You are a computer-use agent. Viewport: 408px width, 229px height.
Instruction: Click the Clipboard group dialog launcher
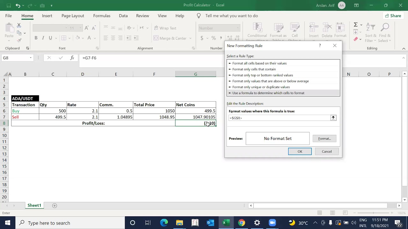(28, 48)
